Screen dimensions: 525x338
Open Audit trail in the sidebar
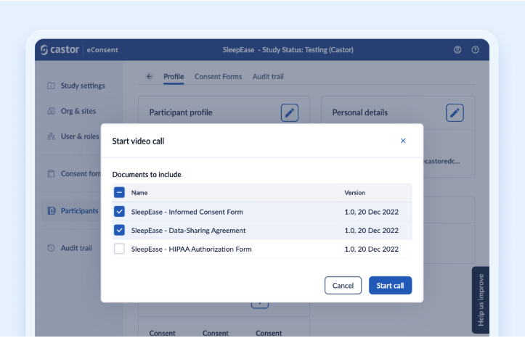coord(76,248)
